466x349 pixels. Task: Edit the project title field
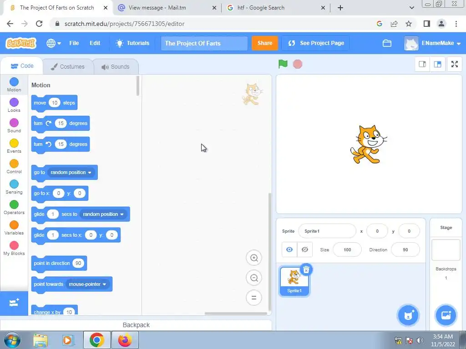204,43
